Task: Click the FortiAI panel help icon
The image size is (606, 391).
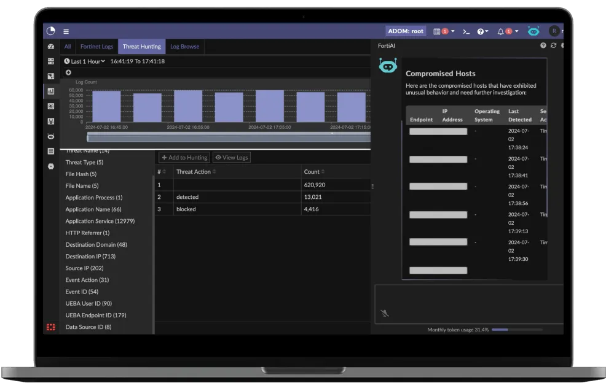Action: 543,45
